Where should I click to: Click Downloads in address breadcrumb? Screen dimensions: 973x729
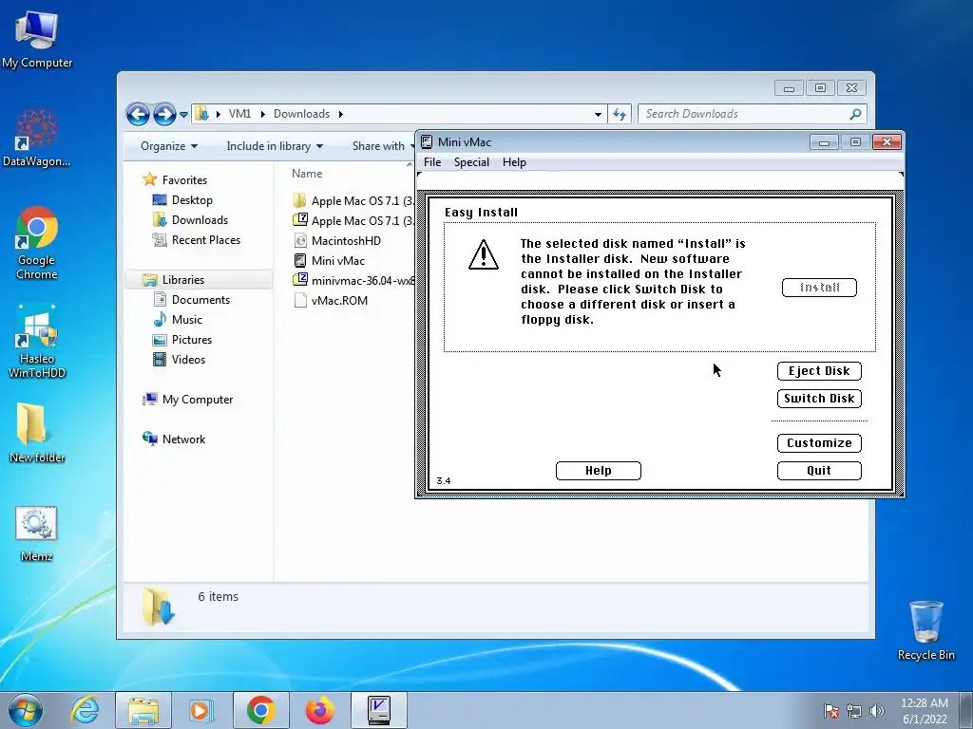[x=301, y=114]
